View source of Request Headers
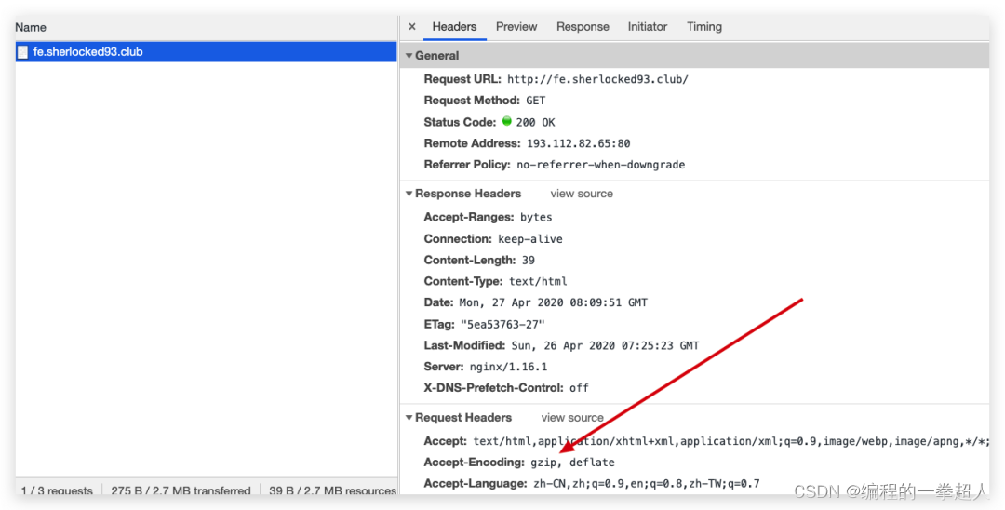 pyautogui.click(x=572, y=418)
